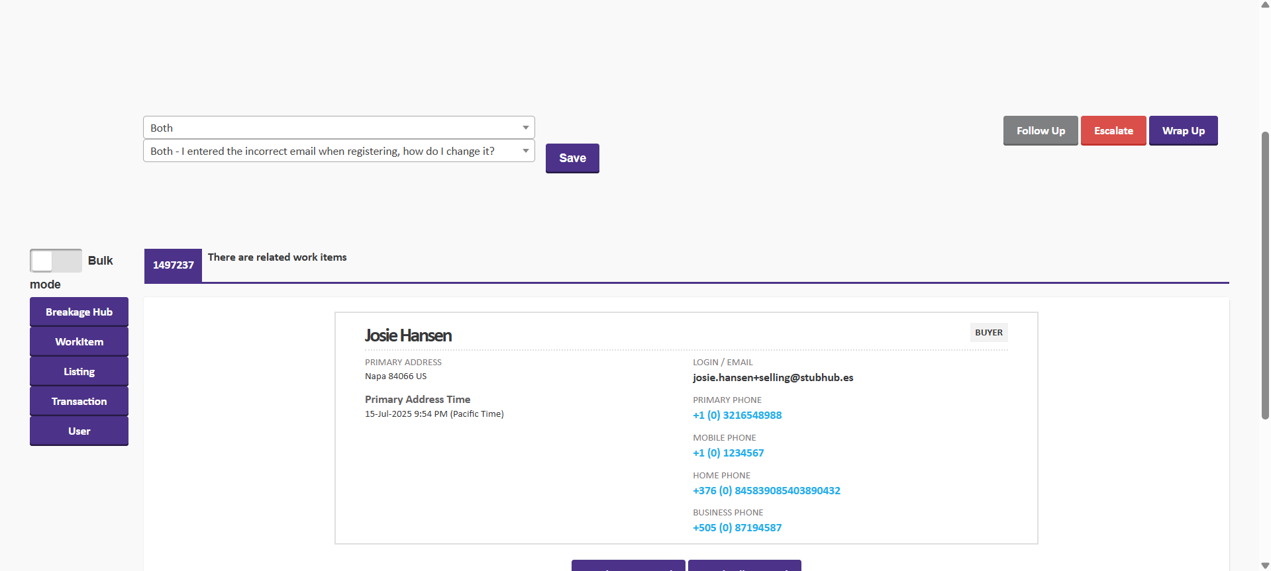This screenshot has width=1271, height=571.
Task: Switch to the Transaction sidebar section
Action: coord(79,401)
